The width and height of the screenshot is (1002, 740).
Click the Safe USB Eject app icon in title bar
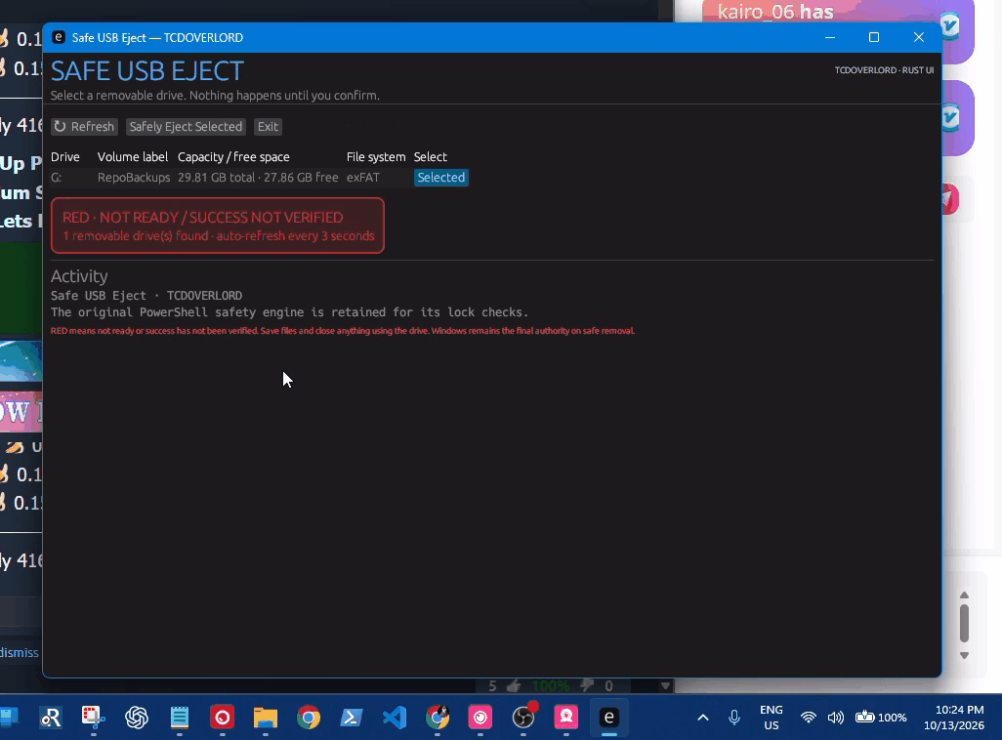pos(59,37)
